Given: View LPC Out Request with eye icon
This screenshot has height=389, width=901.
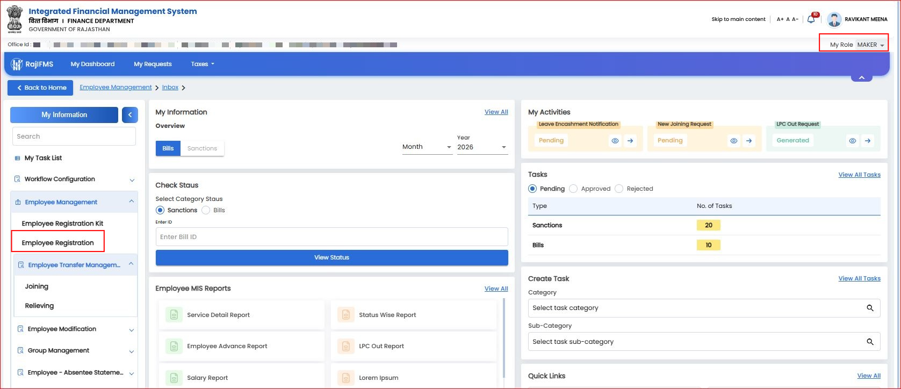Looking at the screenshot, I should (x=853, y=141).
